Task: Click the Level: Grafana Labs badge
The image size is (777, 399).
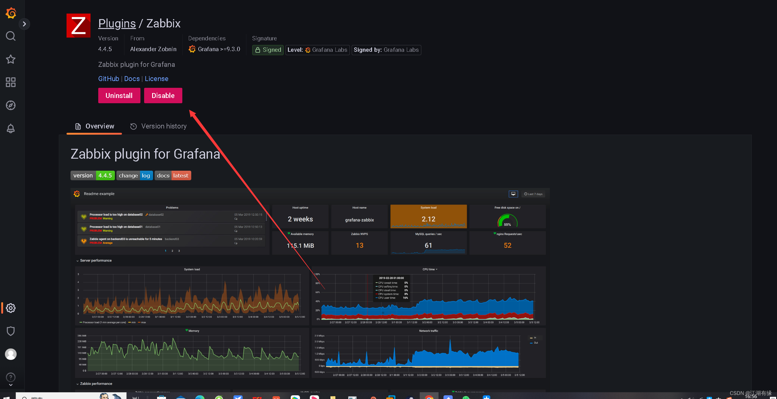Action: 318,50
